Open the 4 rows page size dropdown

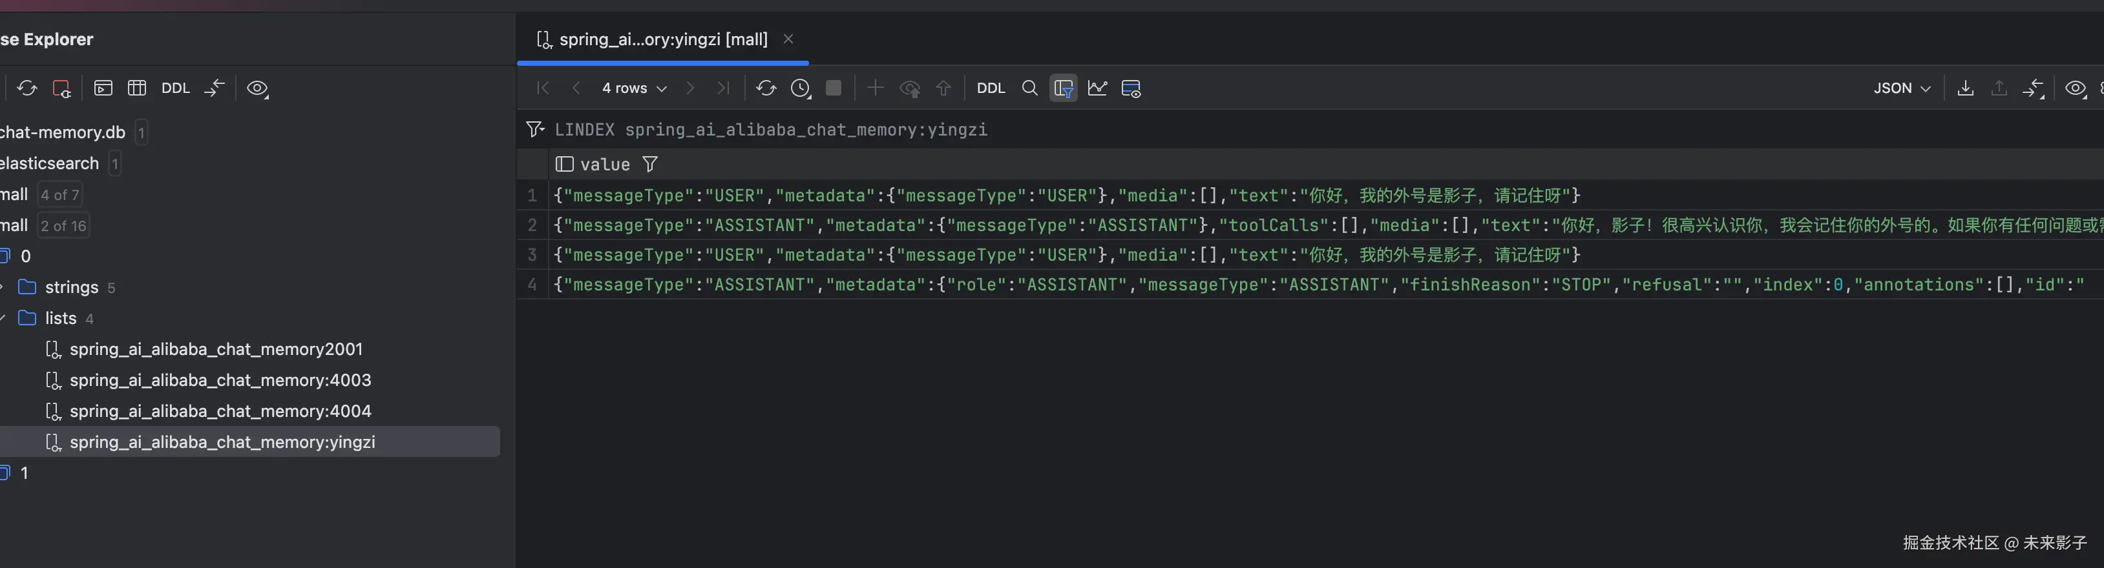pyautogui.click(x=634, y=88)
